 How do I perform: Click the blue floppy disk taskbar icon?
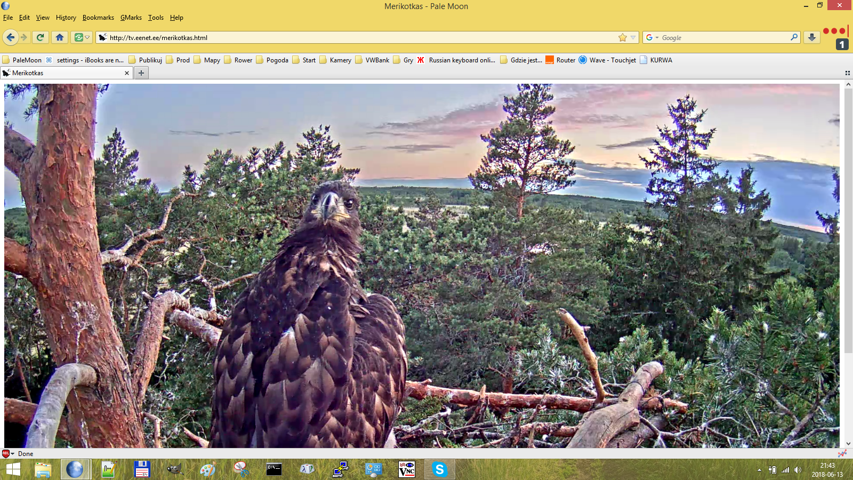[142, 469]
